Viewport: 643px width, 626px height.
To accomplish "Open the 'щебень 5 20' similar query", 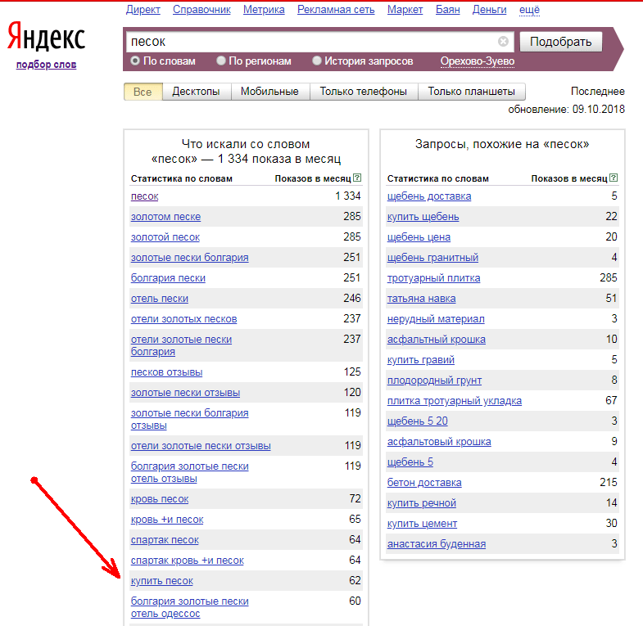I will click(x=417, y=421).
